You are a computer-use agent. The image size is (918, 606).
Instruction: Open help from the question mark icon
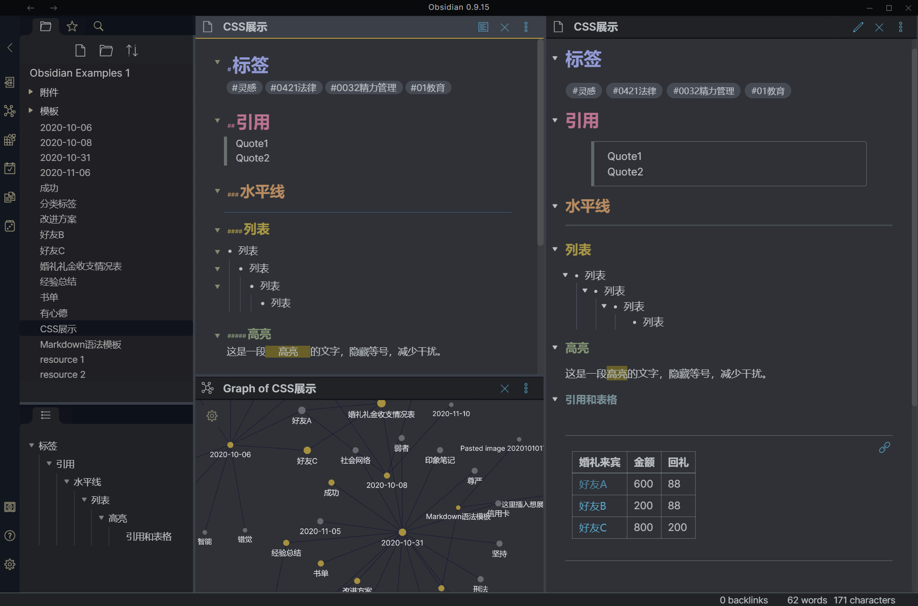click(9, 536)
